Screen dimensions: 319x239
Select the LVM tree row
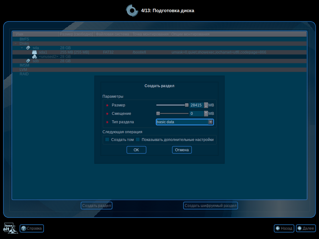(x=159, y=70)
